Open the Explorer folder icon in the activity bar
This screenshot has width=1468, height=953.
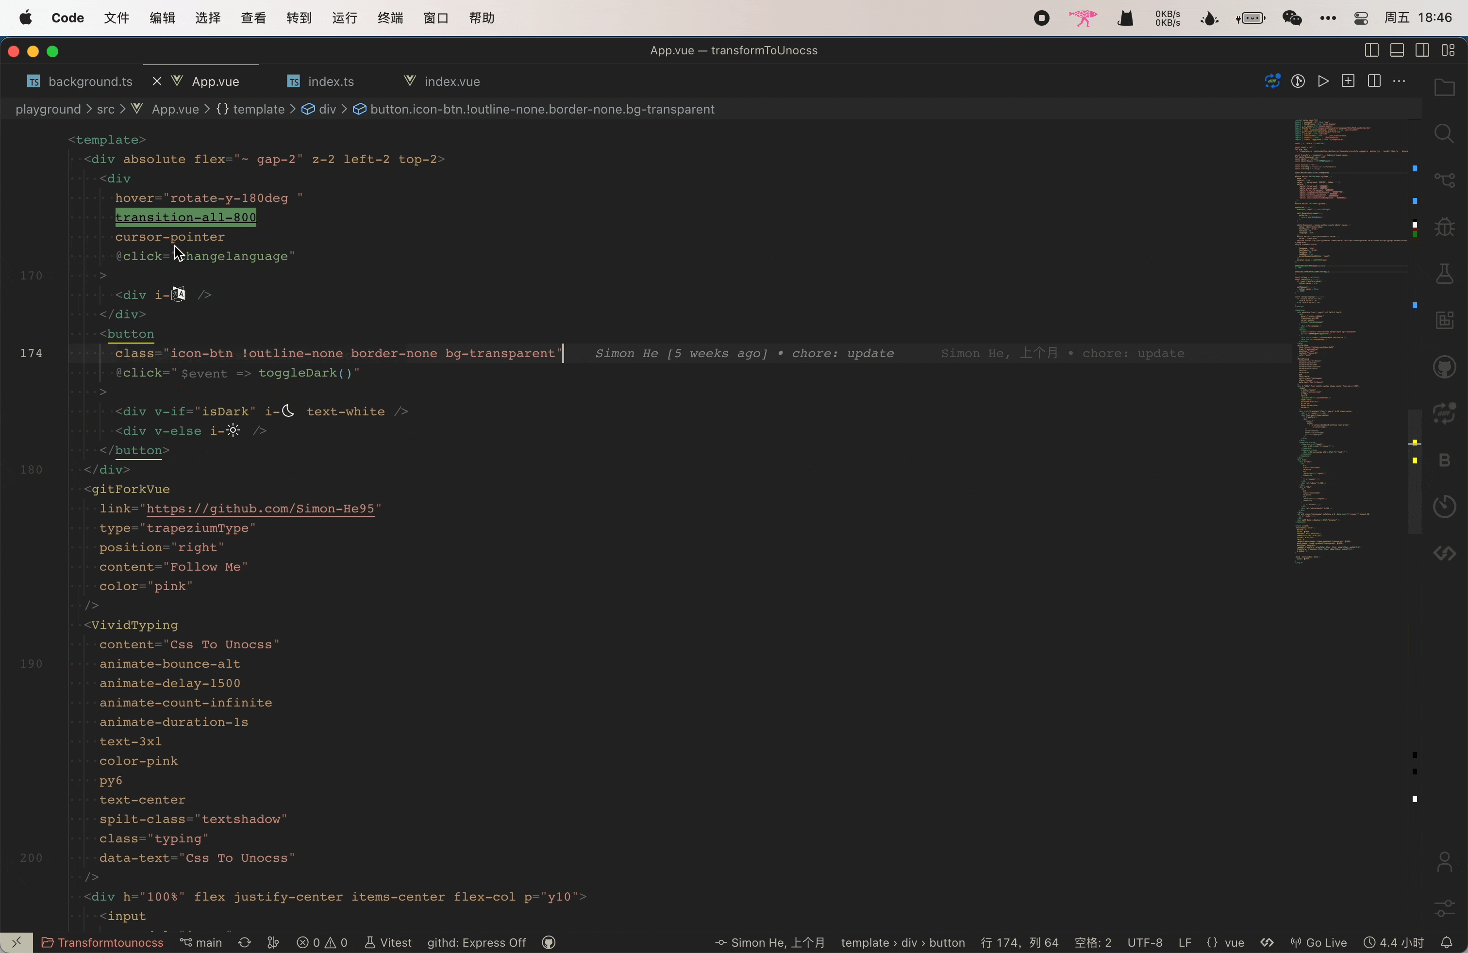pyautogui.click(x=1444, y=87)
